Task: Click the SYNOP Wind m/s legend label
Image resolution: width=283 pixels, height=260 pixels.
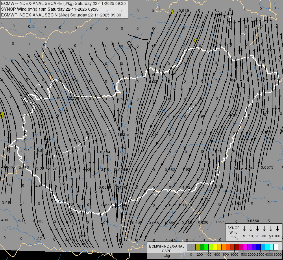Action: tap(233, 232)
